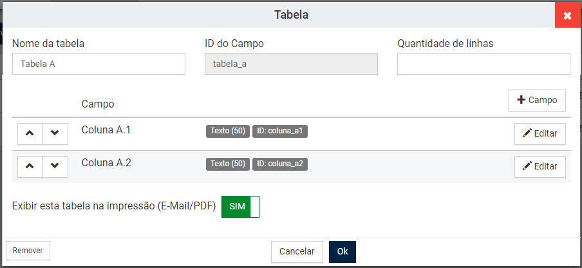The image size is (582, 268).
Task: Move Coluna A.1 down with arrow
Action: [55, 133]
